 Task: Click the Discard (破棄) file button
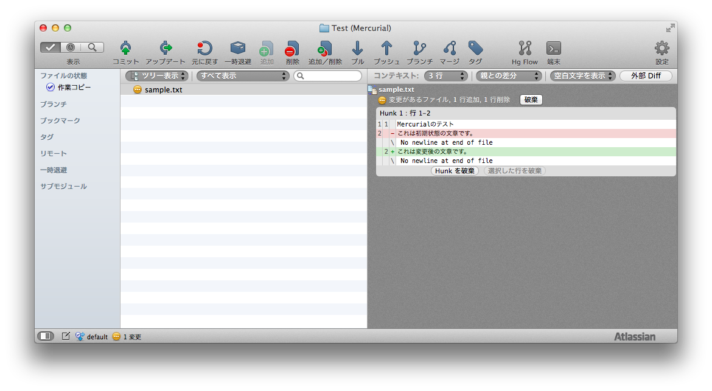(x=531, y=100)
